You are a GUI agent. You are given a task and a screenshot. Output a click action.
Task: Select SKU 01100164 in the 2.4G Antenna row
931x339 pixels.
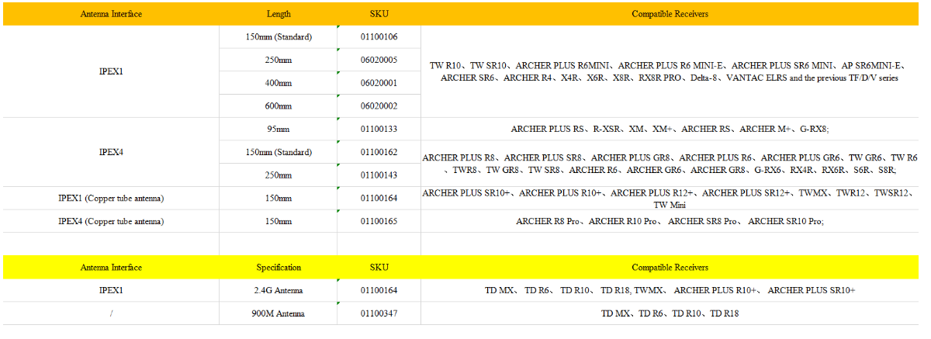(x=379, y=290)
